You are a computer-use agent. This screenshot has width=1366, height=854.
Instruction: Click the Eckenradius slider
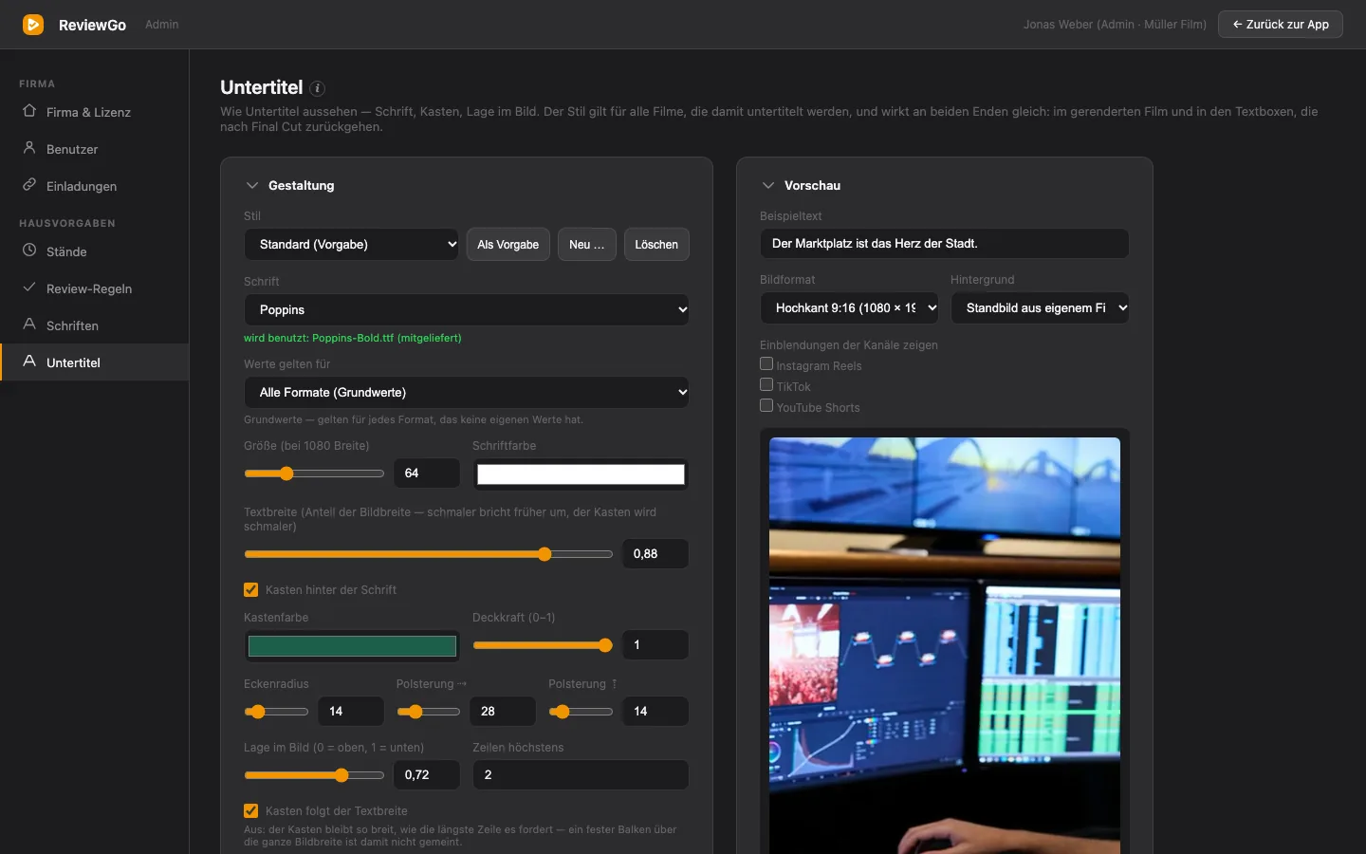276,712
